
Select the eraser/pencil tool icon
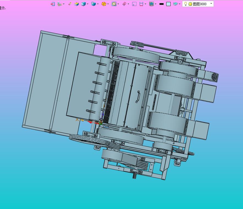point(70,4)
